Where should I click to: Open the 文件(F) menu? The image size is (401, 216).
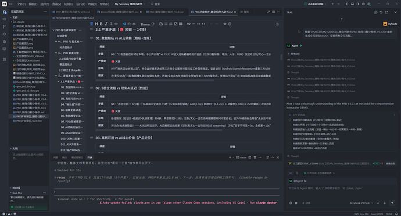tap(22, 4)
